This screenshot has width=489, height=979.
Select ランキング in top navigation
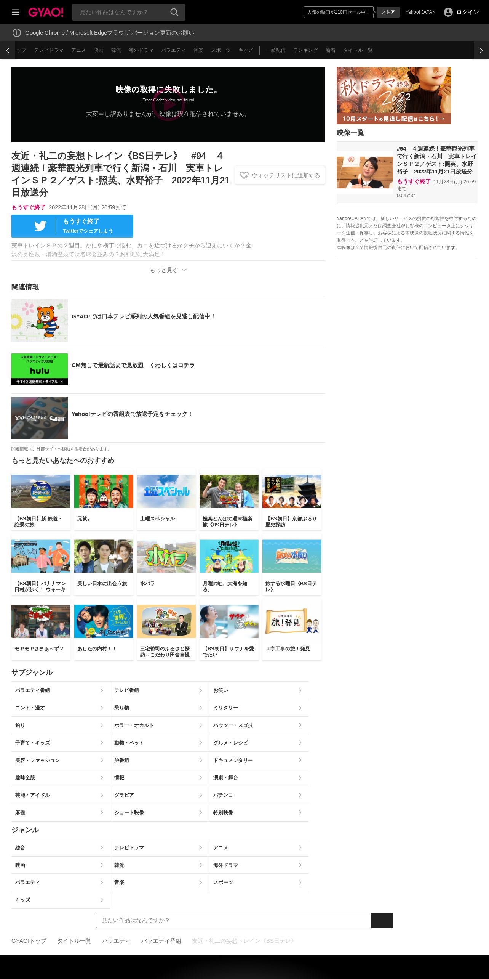[x=305, y=50]
